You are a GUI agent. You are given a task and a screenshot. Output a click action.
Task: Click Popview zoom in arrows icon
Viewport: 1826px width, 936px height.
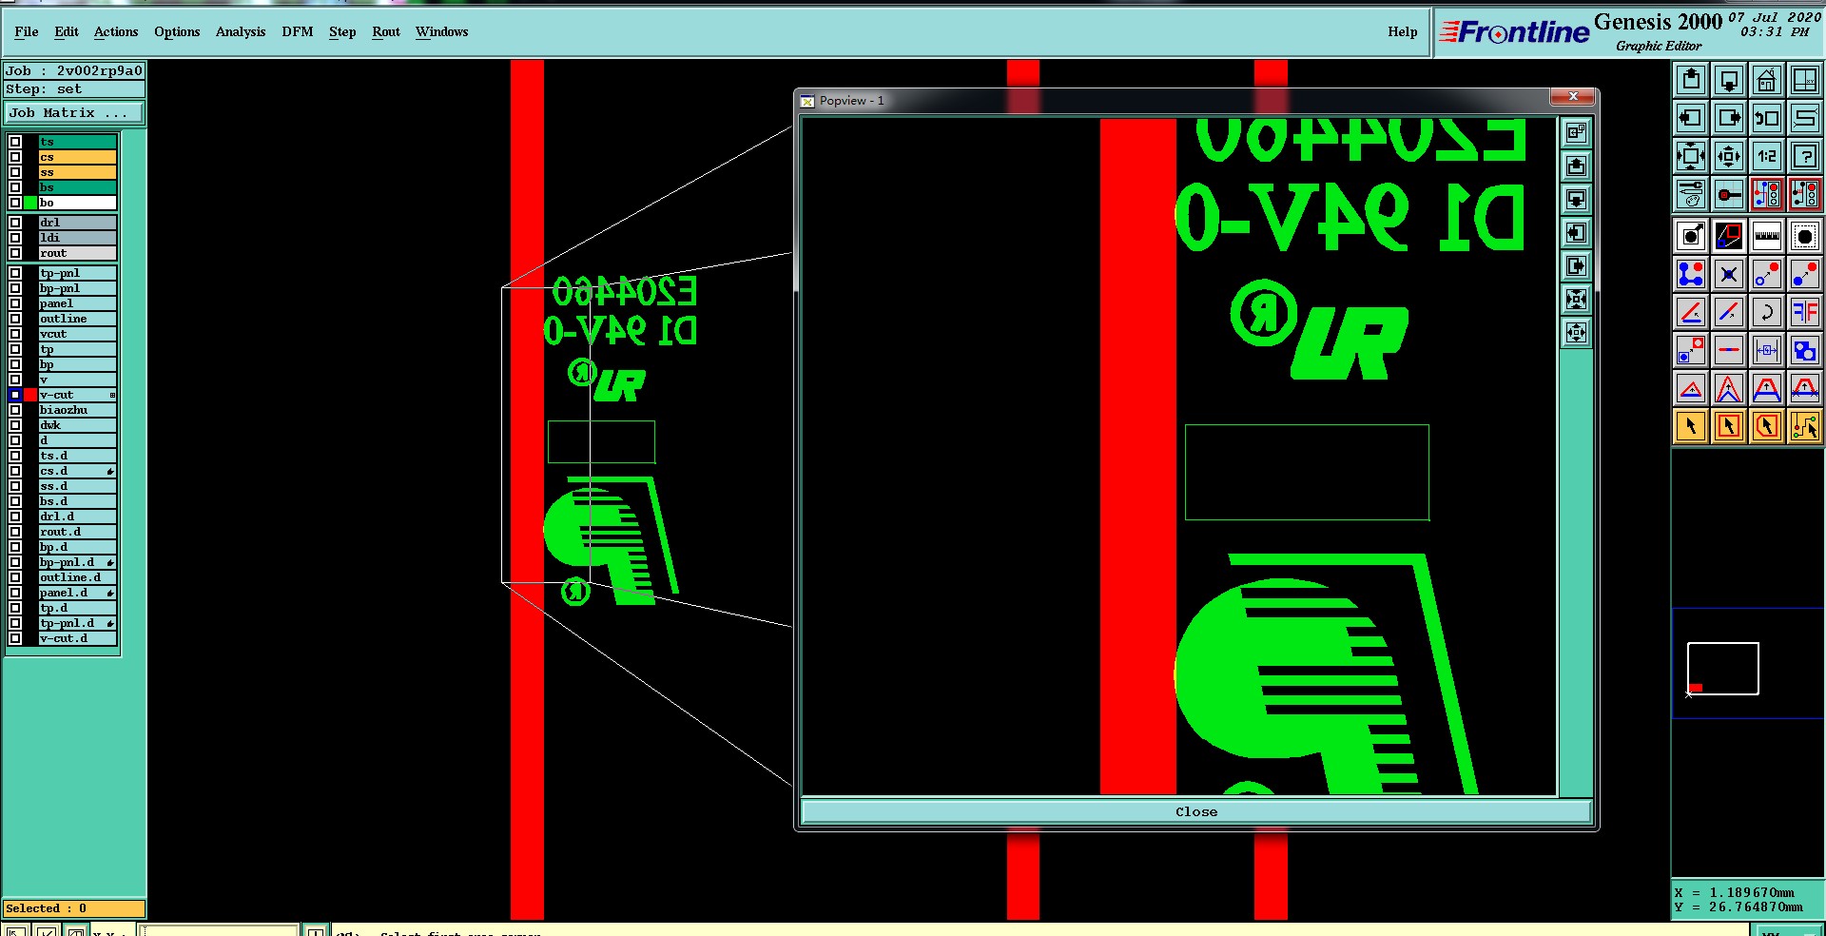[1576, 300]
